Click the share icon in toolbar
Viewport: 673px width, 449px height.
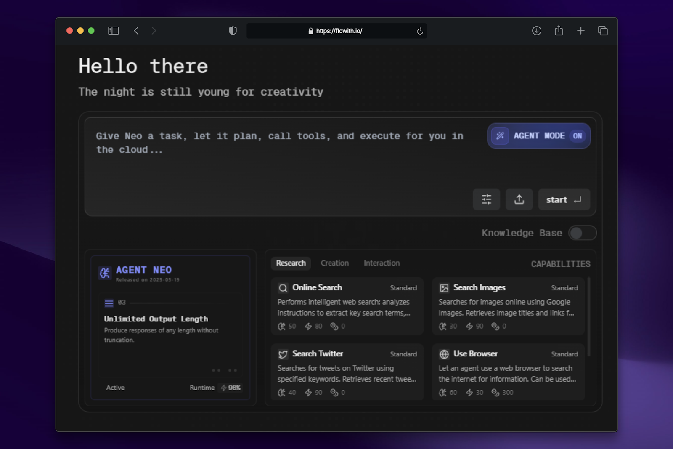[x=559, y=31]
